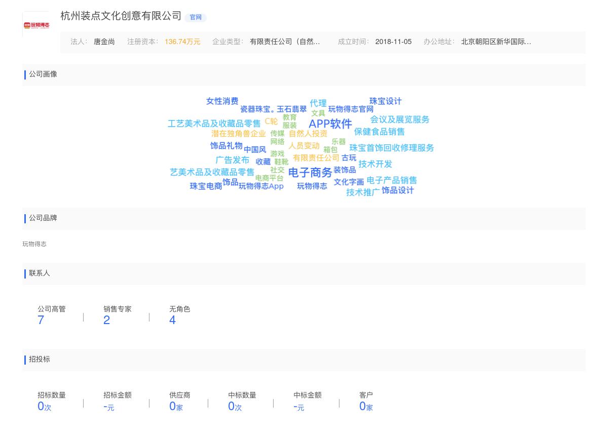This screenshot has width=608, height=436.
Task: Click office address 北京朝阳区新华国际...
Action: click(496, 42)
